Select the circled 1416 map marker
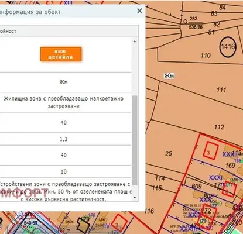Screen dimensions: 243x234 [x=228, y=47]
